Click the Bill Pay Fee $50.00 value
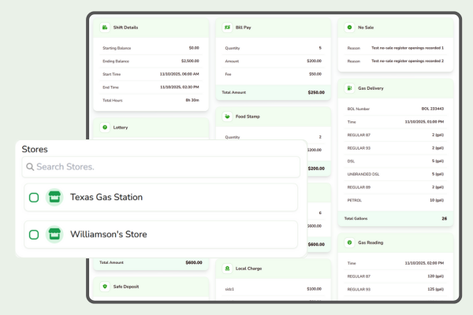This screenshot has width=473, height=315. click(315, 74)
